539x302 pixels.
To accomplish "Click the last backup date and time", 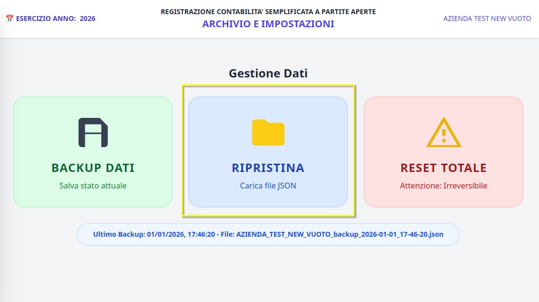I will tap(180, 234).
